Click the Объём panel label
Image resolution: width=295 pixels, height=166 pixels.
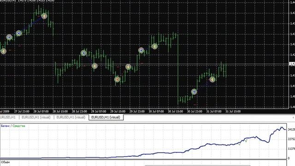[x=6, y=162]
